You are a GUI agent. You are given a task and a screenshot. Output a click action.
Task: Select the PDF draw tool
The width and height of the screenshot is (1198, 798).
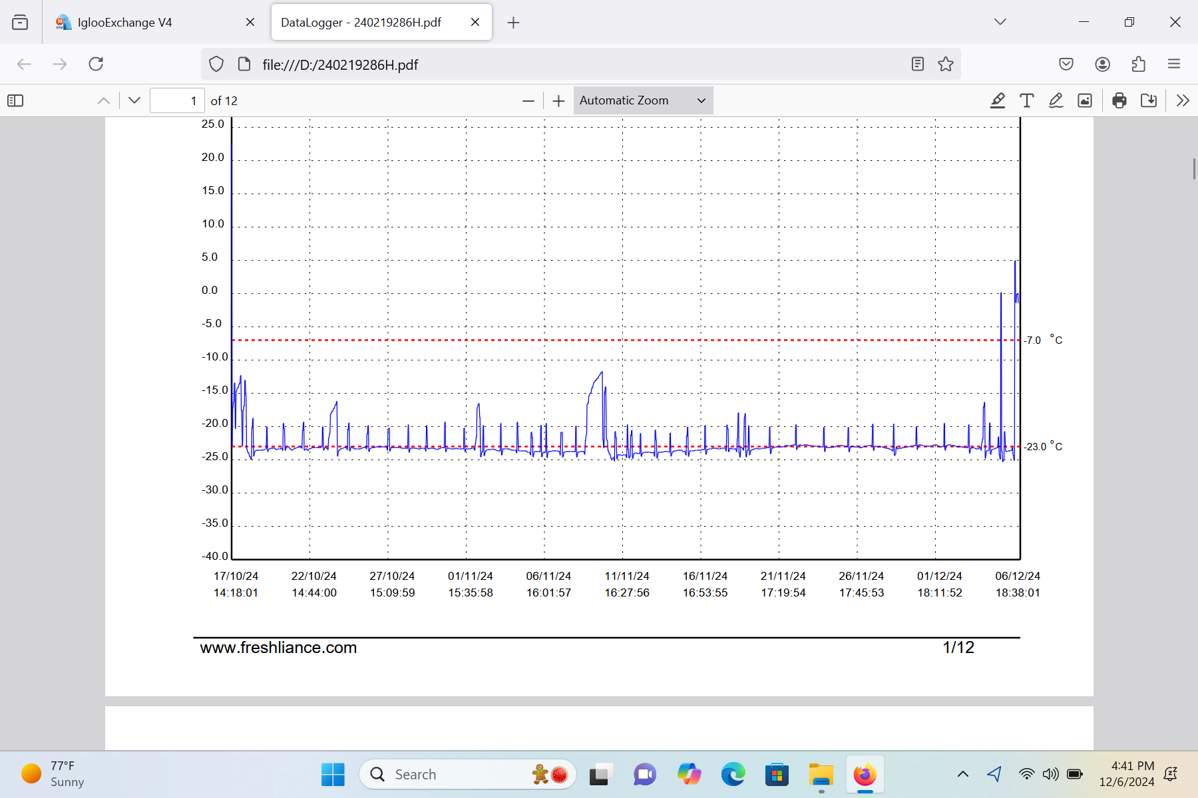point(1056,100)
